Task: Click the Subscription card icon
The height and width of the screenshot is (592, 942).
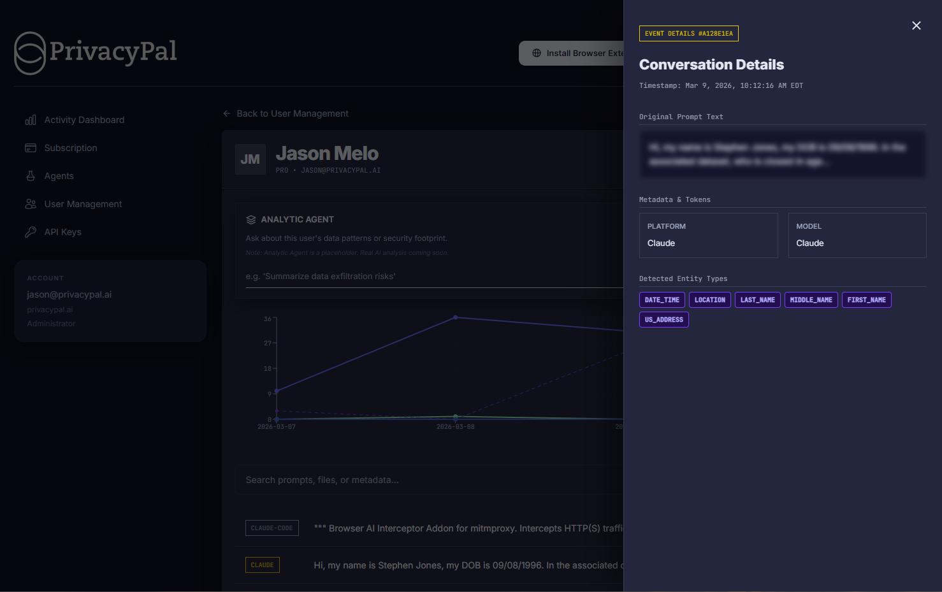Action: (31, 148)
